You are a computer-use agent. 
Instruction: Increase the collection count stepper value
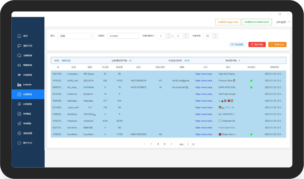(x=215, y=34)
